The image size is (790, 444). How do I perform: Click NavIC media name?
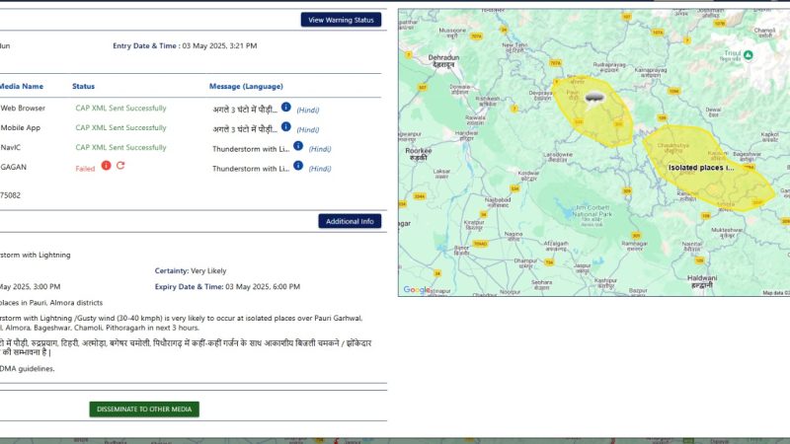click(11, 147)
